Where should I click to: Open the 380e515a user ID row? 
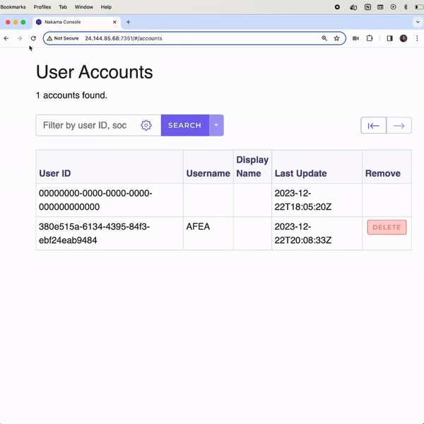[x=94, y=233]
